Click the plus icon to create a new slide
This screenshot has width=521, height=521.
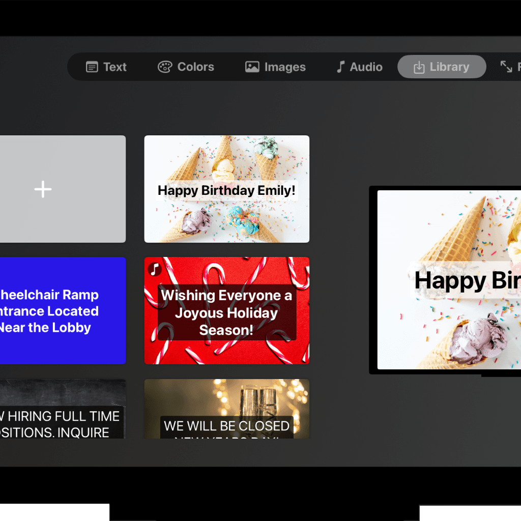point(43,189)
